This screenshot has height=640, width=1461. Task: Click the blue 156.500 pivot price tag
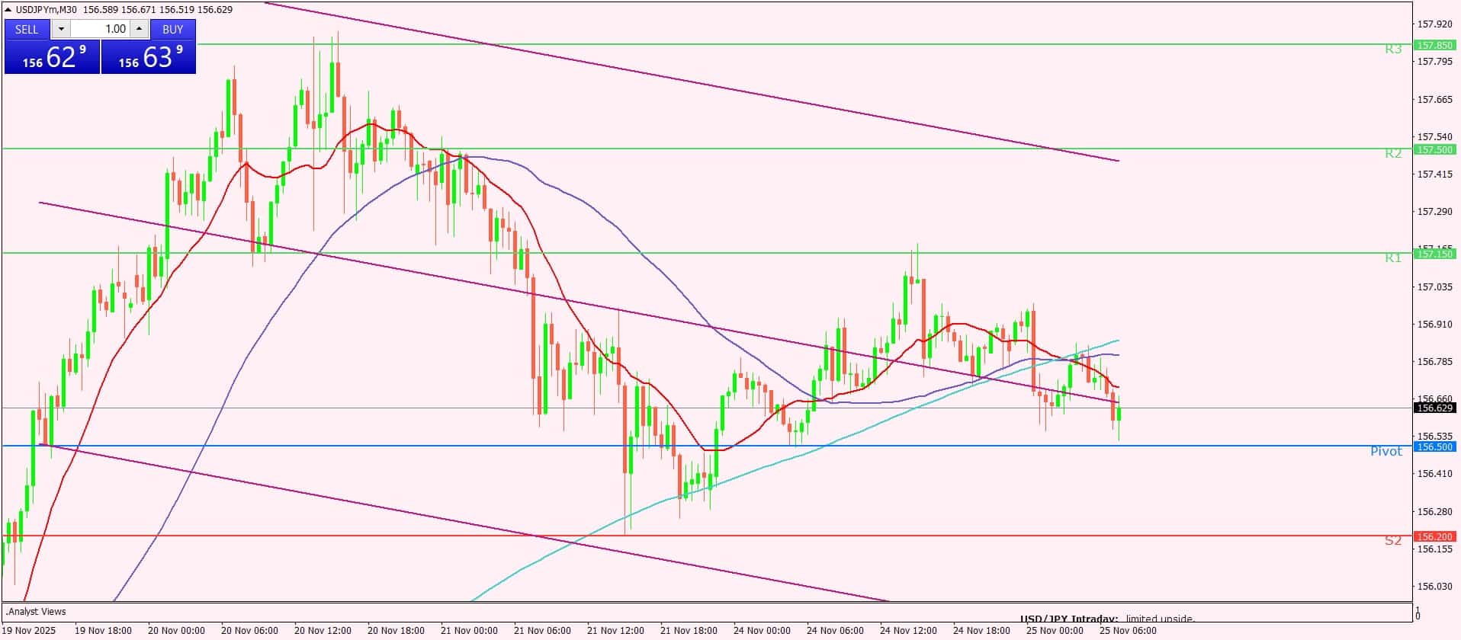(x=1434, y=447)
